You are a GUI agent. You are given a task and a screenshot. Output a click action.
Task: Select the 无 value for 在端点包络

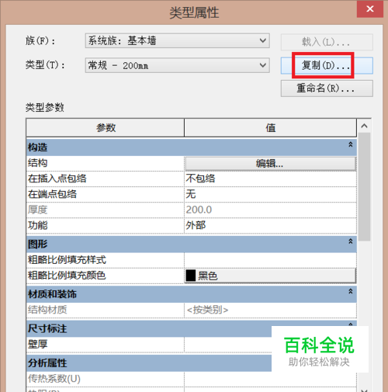pyautogui.click(x=270, y=194)
